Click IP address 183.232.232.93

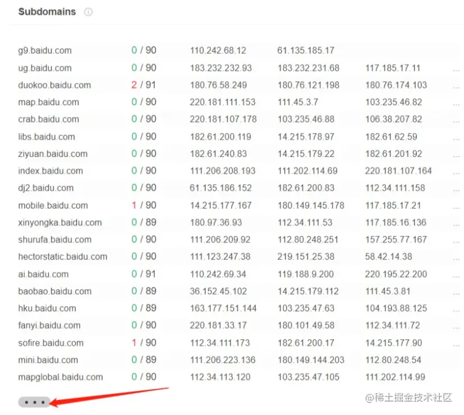(x=220, y=68)
